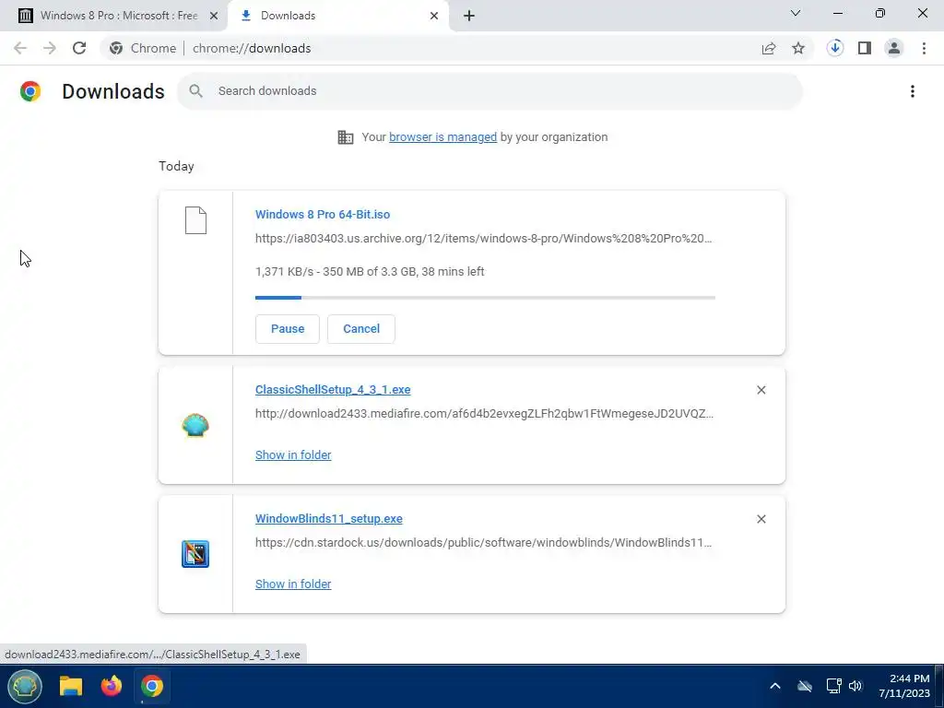Launch Firefox from the taskbar
Image resolution: width=944 pixels, height=708 pixels.
(x=112, y=686)
